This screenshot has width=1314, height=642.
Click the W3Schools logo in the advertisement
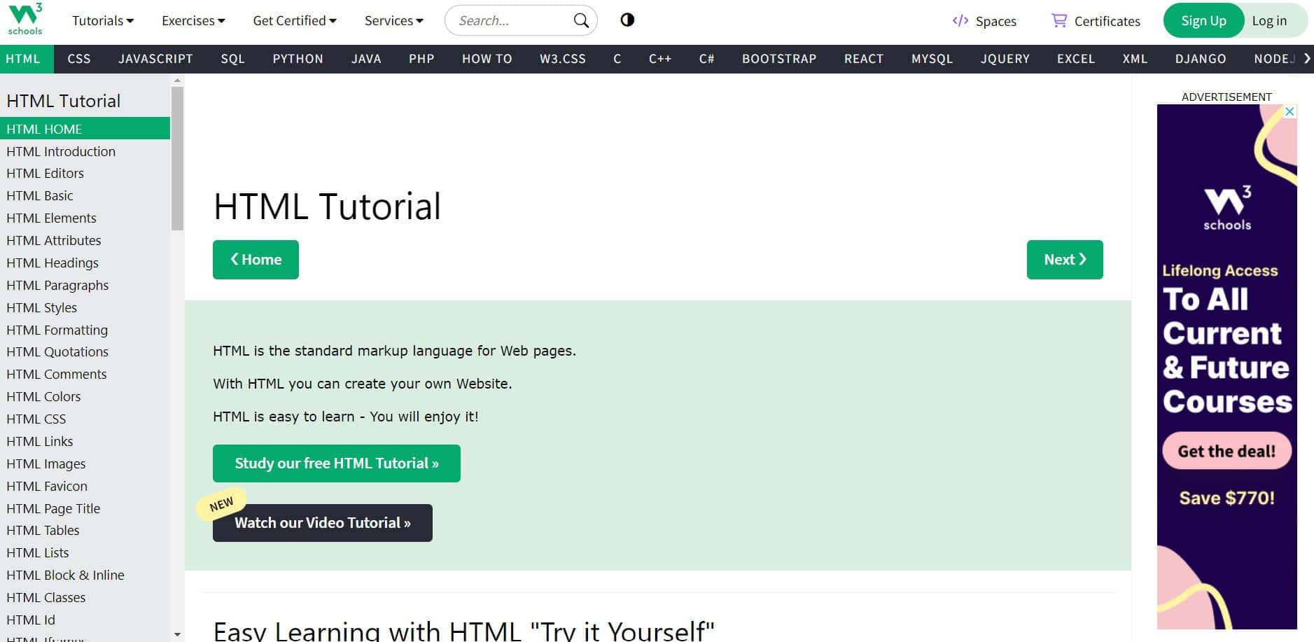point(1226,207)
